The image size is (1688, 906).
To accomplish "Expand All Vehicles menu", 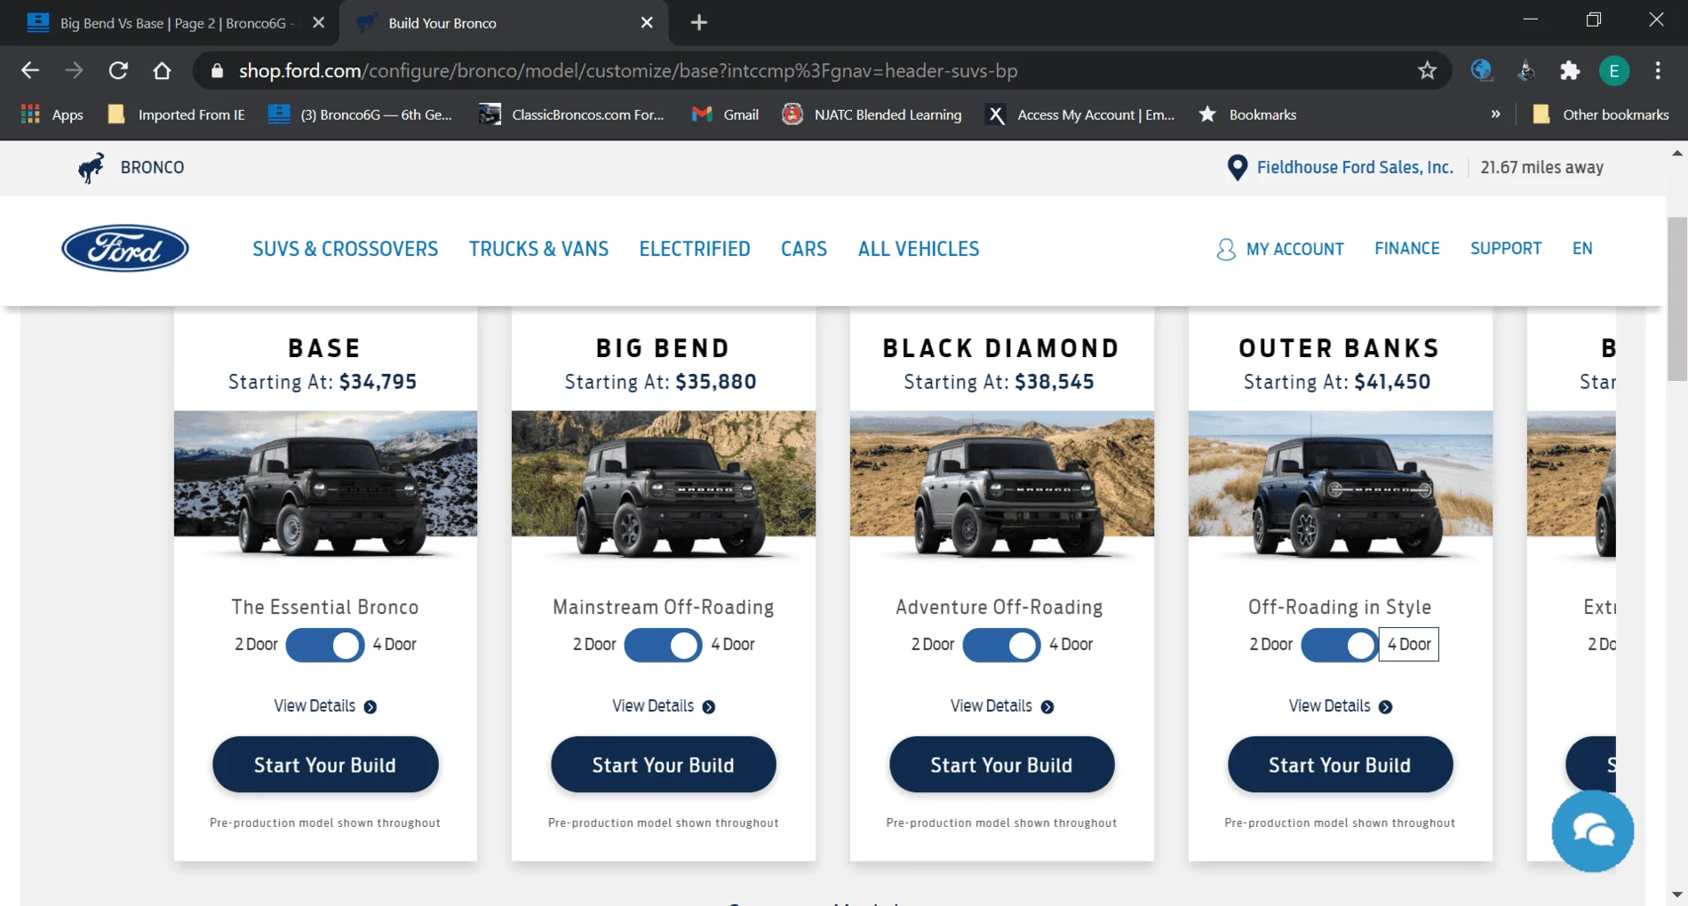I will click(919, 249).
